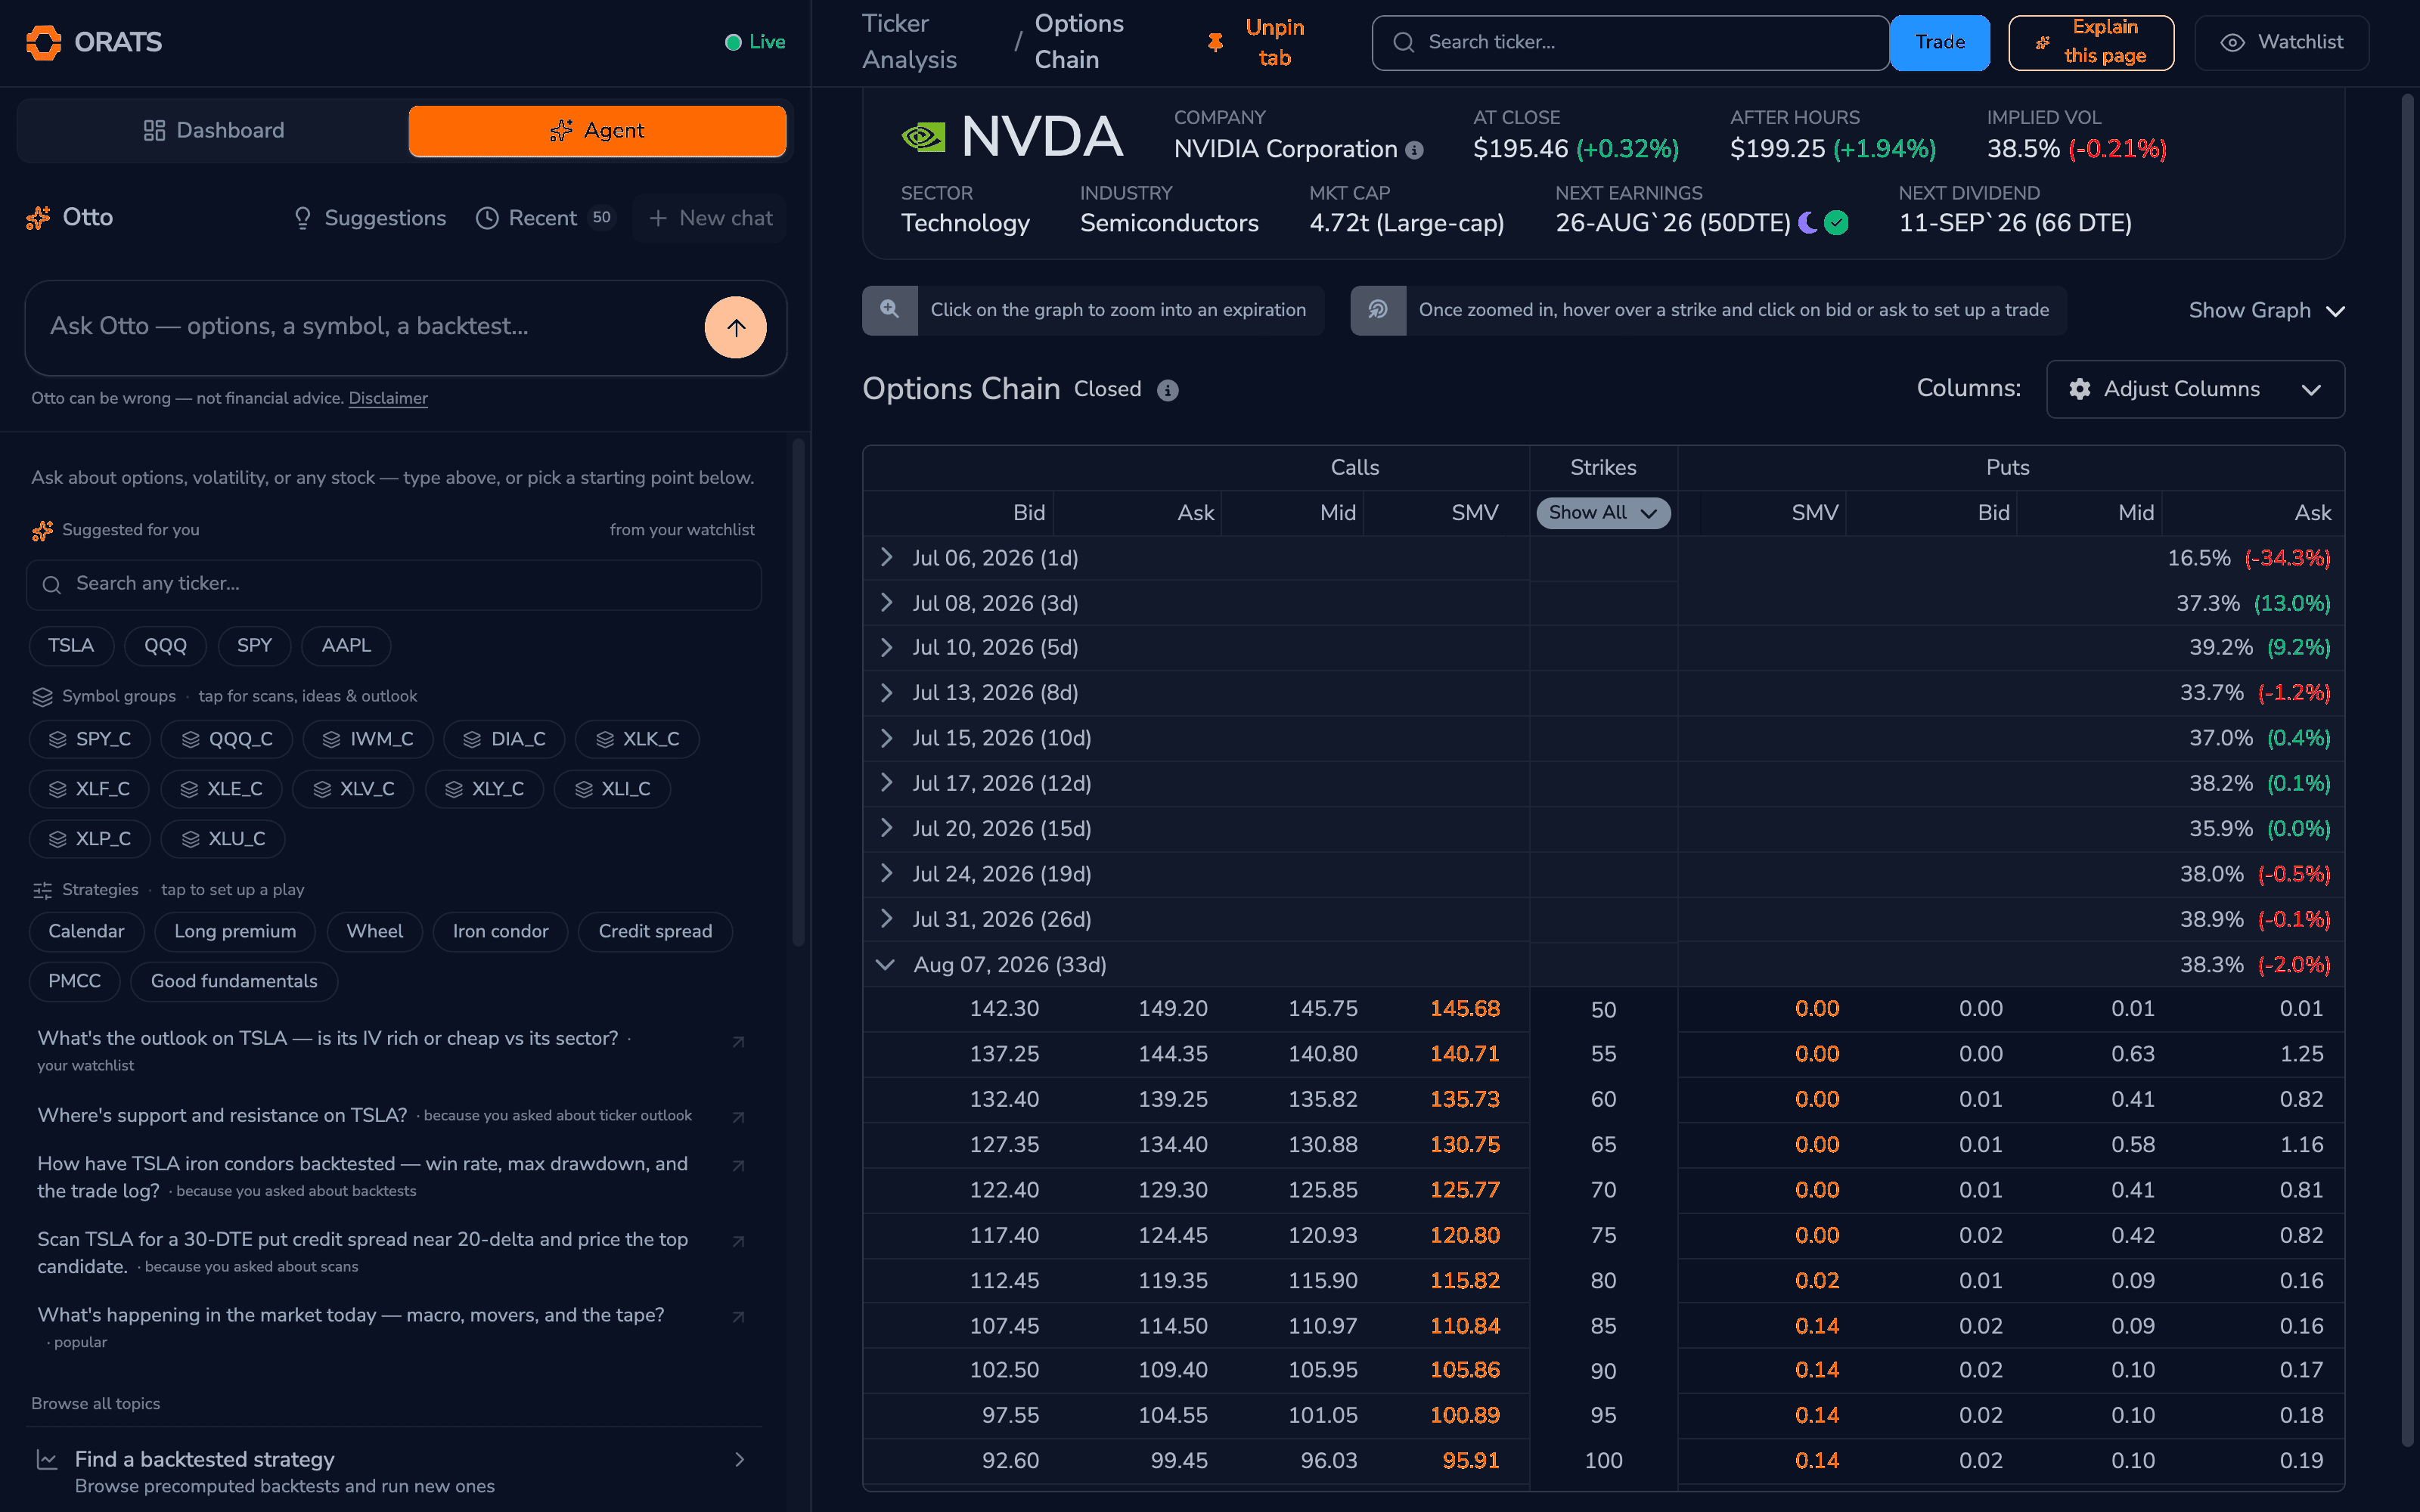Image resolution: width=2420 pixels, height=1512 pixels.
Task: Open Find a backtested strategy
Action: pyautogui.click(x=394, y=1471)
